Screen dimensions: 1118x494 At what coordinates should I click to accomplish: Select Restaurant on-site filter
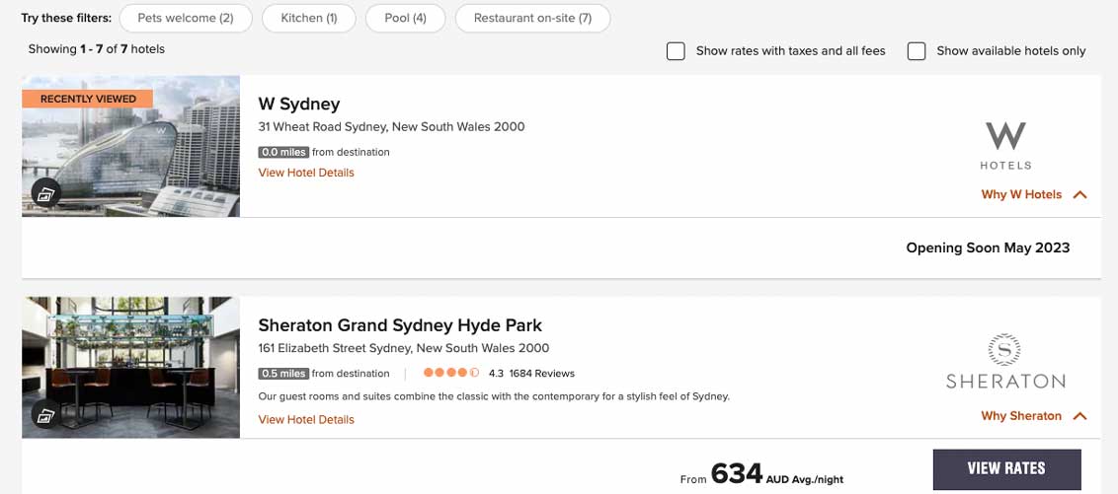coord(532,18)
